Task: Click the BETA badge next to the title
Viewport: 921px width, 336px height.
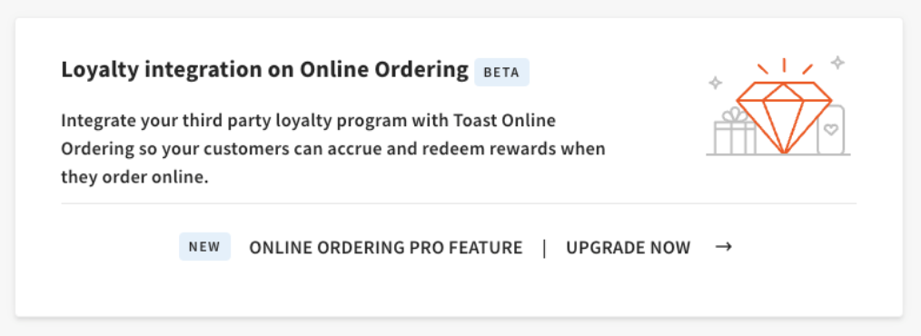Action: [x=501, y=73]
